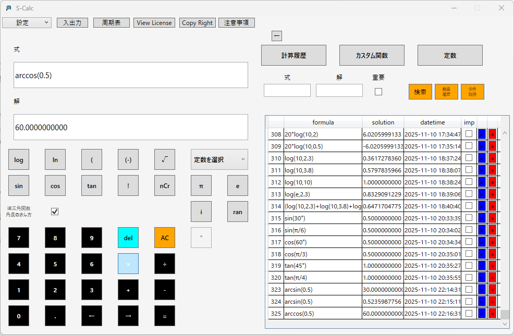Delete the arccos(0.5) history entry via red × icon

[494, 314]
